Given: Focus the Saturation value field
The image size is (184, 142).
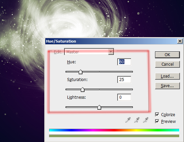Looking at the screenshot, I should tap(124, 80).
